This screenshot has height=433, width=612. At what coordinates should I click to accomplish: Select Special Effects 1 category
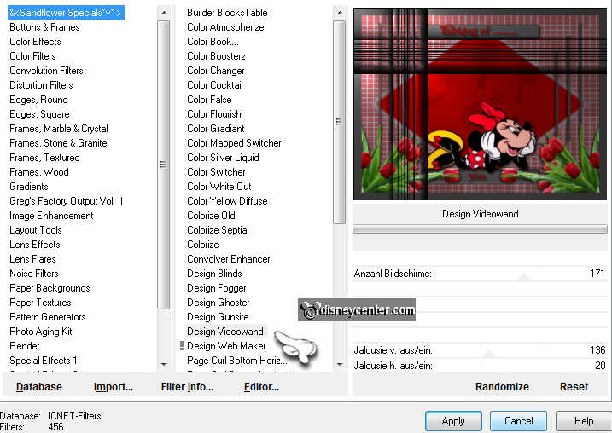44,360
